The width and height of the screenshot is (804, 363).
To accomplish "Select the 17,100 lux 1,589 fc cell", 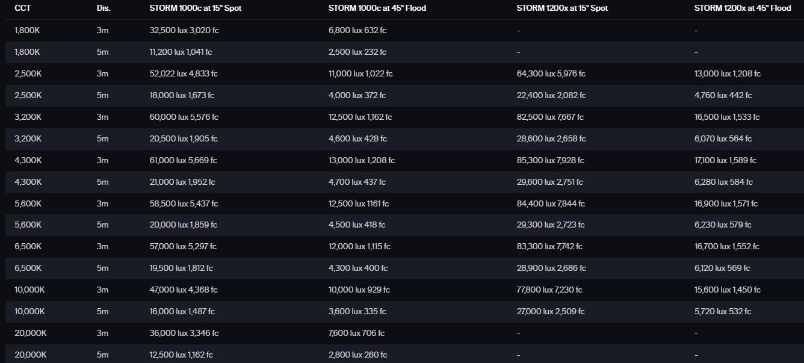I will coord(725,160).
